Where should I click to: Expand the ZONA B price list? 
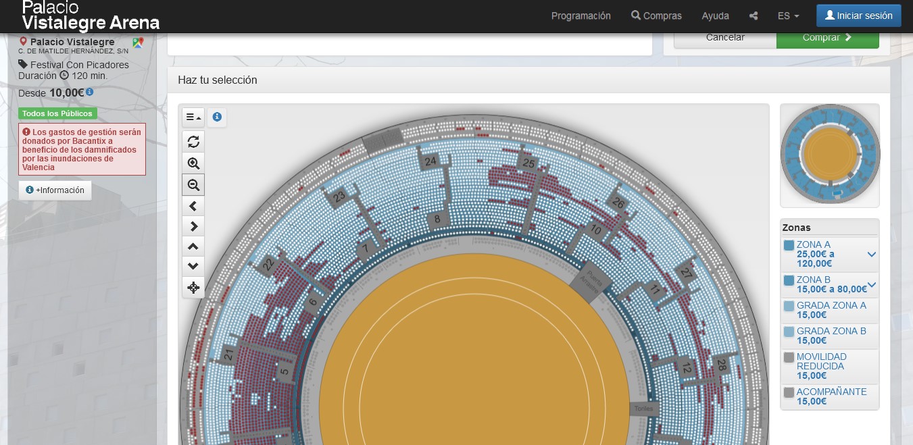coord(871,284)
